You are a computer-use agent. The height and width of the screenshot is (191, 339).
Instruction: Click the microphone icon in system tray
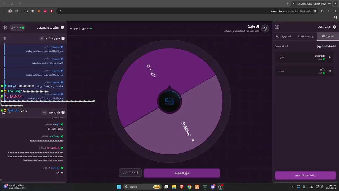tap(304, 187)
